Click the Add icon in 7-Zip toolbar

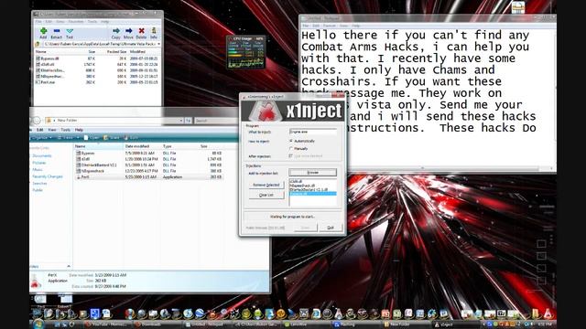[43, 31]
